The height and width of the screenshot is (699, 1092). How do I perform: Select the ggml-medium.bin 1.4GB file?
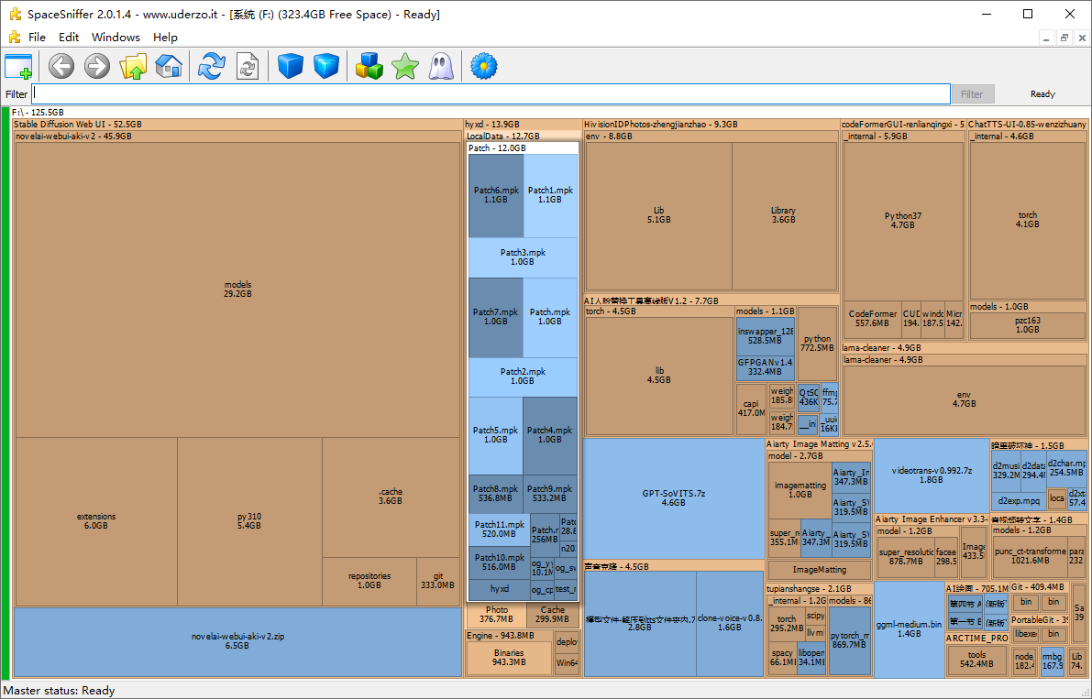click(909, 629)
